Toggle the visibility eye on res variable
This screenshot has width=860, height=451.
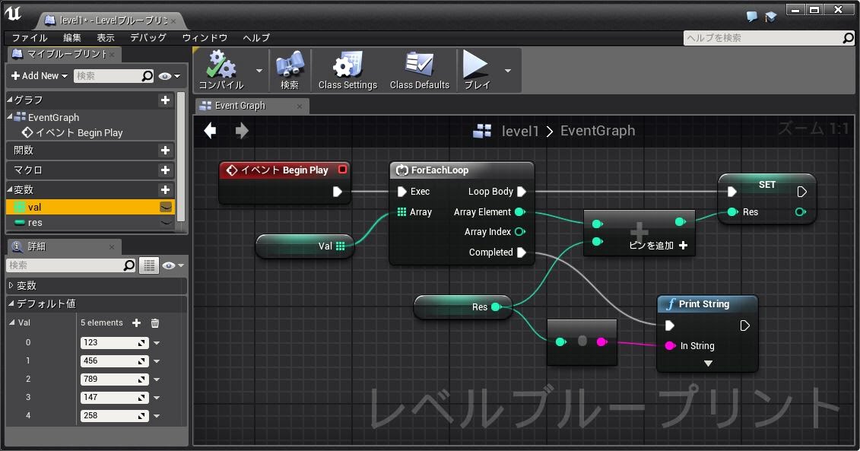(166, 223)
